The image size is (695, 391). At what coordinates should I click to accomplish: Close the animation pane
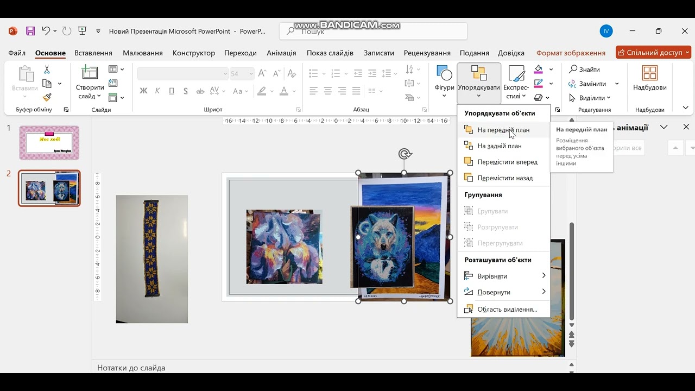[x=686, y=127]
